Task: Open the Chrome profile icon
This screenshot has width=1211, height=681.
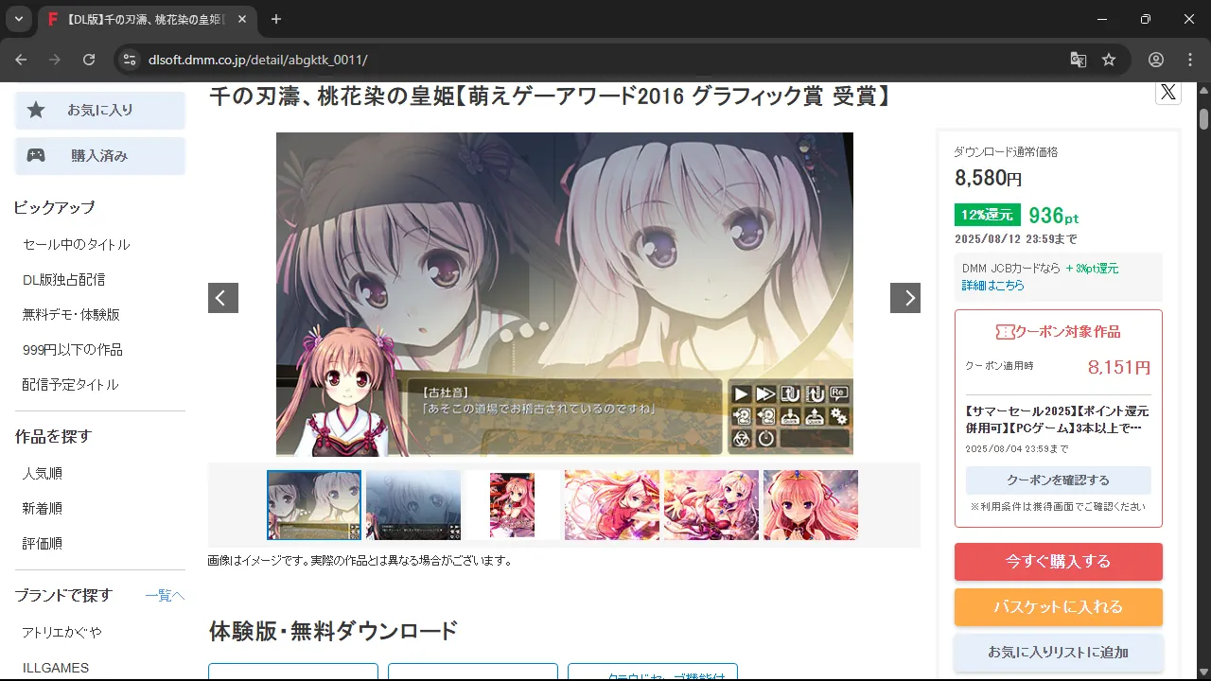Action: pos(1156,60)
